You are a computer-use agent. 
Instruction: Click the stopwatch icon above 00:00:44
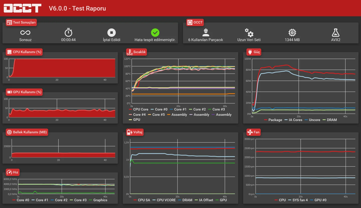pyautogui.click(x=68, y=32)
